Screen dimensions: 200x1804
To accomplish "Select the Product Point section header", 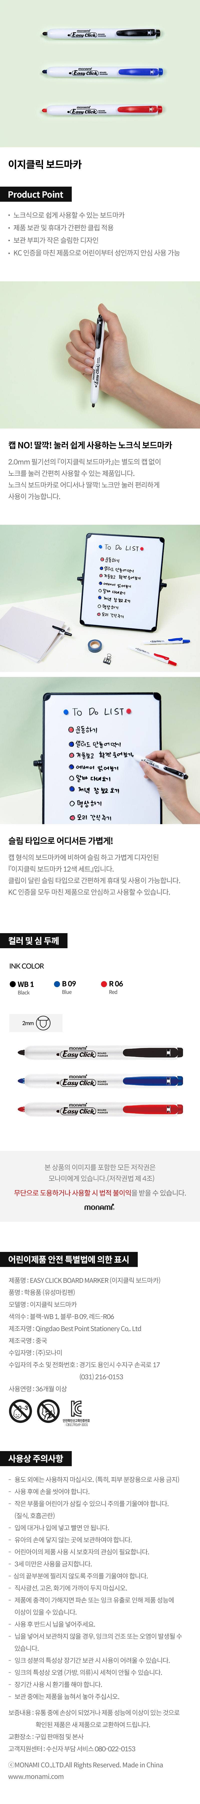I will [x=35, y=194].
